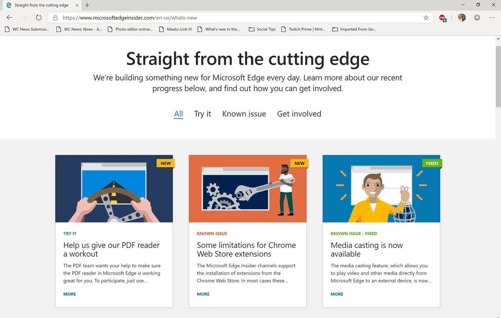Click MORE on the PDF reader card
This screenshot has height=318, width=501.
(69, 294)
